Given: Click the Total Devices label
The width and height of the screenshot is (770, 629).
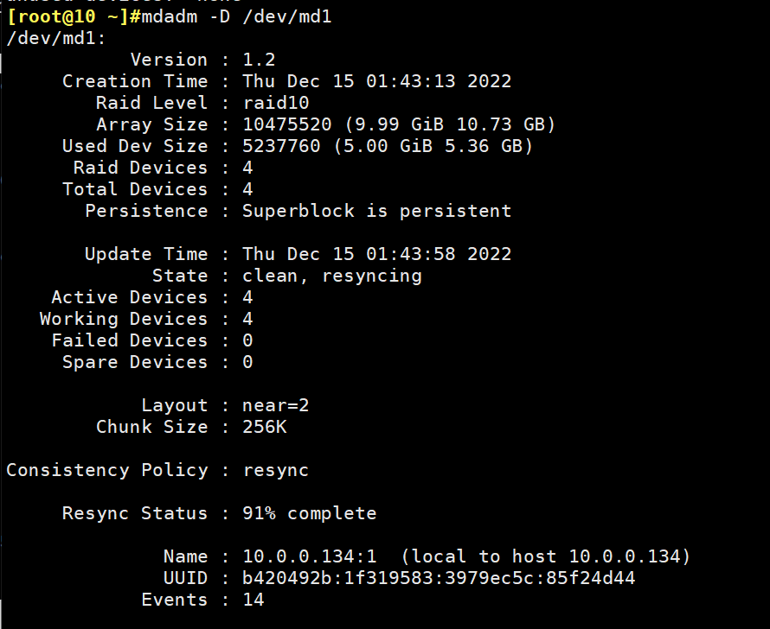Looking at the screenshot, I should point(135,189).
